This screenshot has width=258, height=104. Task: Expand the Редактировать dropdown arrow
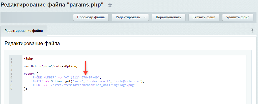145,17
